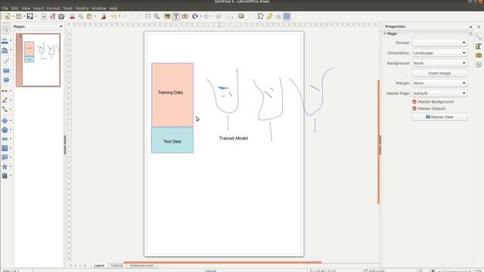Image resolution: width=484 pixels, height=272 pixels.
Task: Click the Copy icon
Action: click(81, 17)
